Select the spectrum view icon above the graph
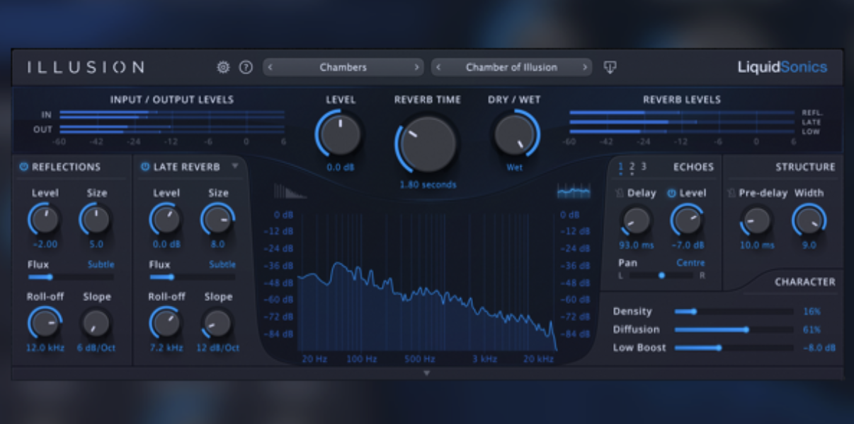Image resolution: width=854 pixels, height=424 pixels. click(x=574, y=190)
